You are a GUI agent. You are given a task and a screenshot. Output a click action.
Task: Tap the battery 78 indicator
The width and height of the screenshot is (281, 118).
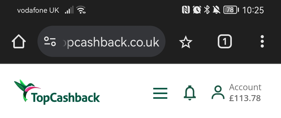(231, 10)
